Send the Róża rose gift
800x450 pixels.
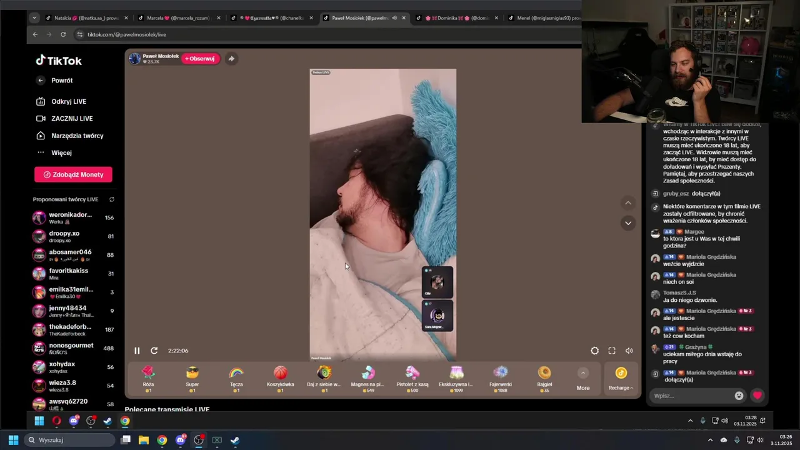pos(148,379)
